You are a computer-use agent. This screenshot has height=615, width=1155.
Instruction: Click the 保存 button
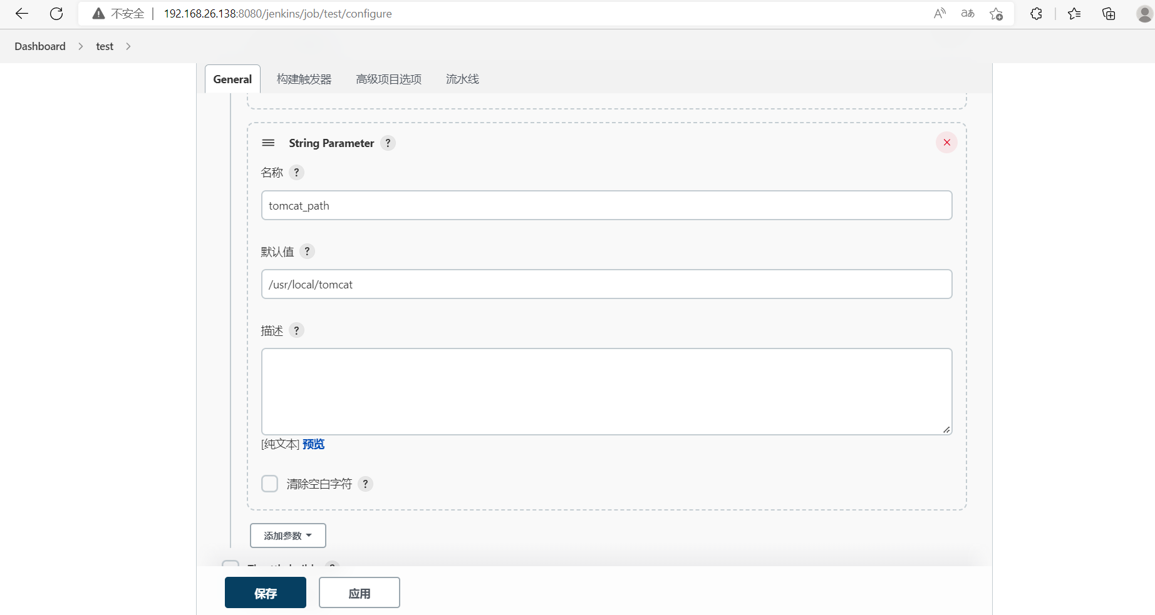[x=266, y=592]
